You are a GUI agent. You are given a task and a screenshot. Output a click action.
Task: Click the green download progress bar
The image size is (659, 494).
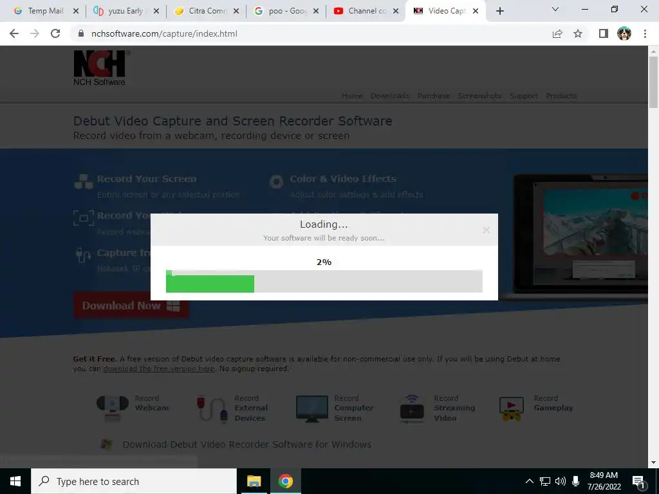pyautogui.click(x=210, y=283)
